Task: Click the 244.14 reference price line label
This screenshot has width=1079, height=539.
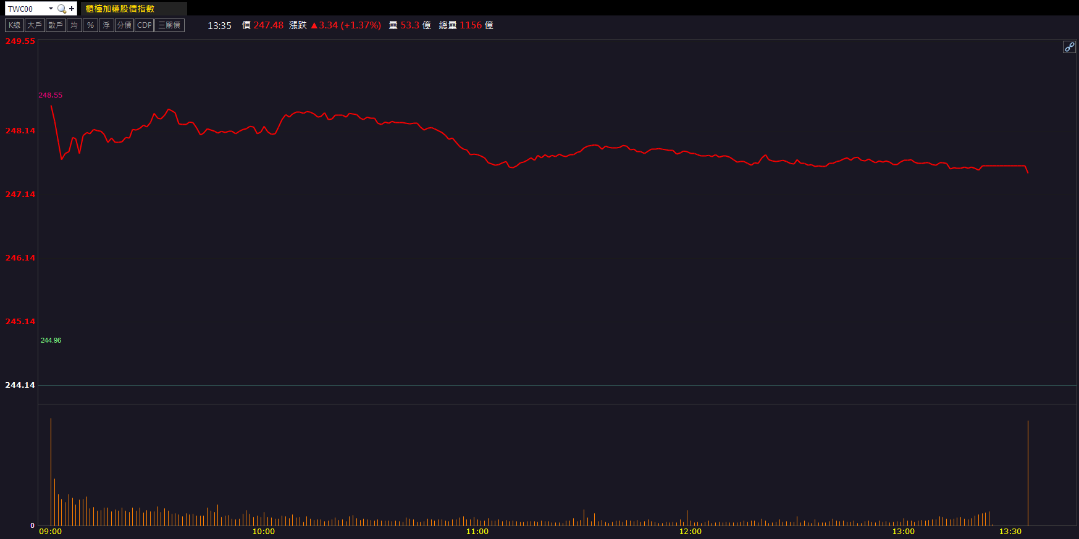Action: click(20, 385)
